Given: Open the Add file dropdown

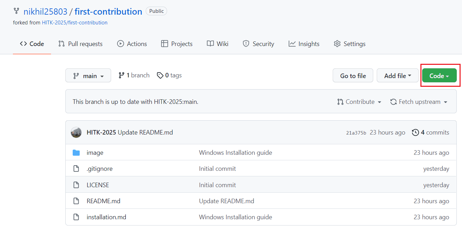Looking at the screenshot, I should click(x=397, y=76).
